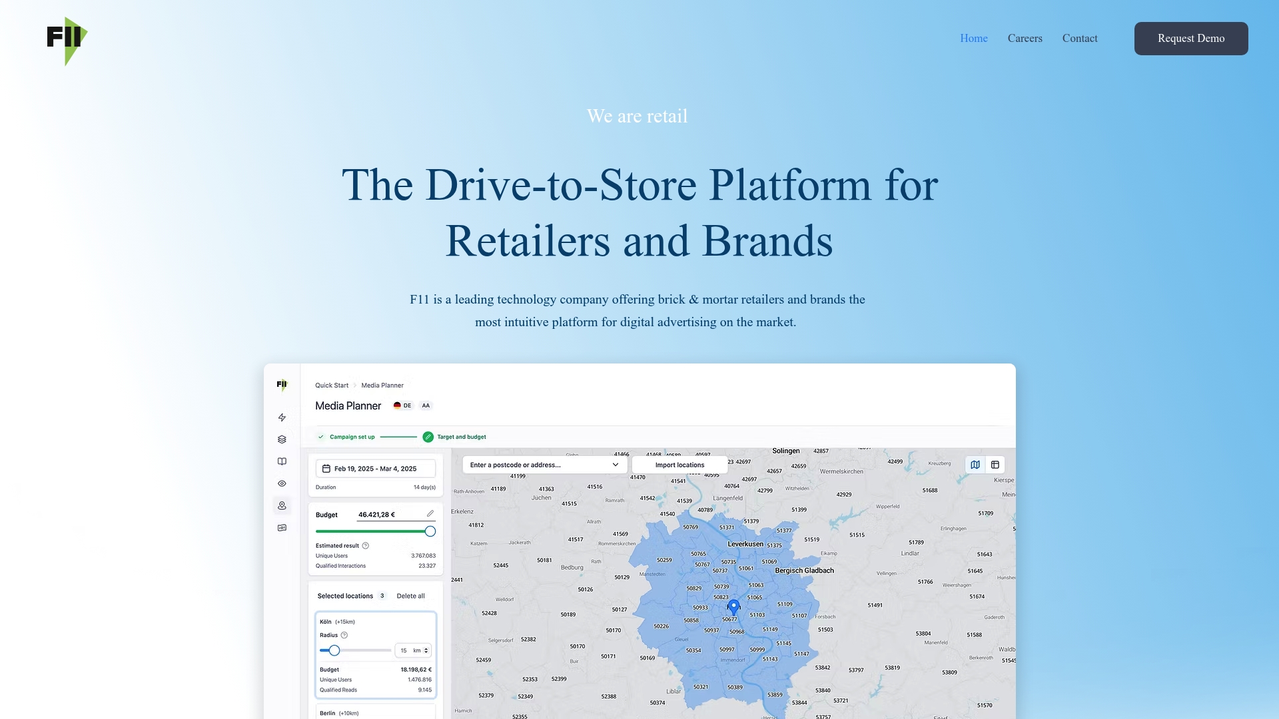Switch to table view on the planner

click(995, 464)
